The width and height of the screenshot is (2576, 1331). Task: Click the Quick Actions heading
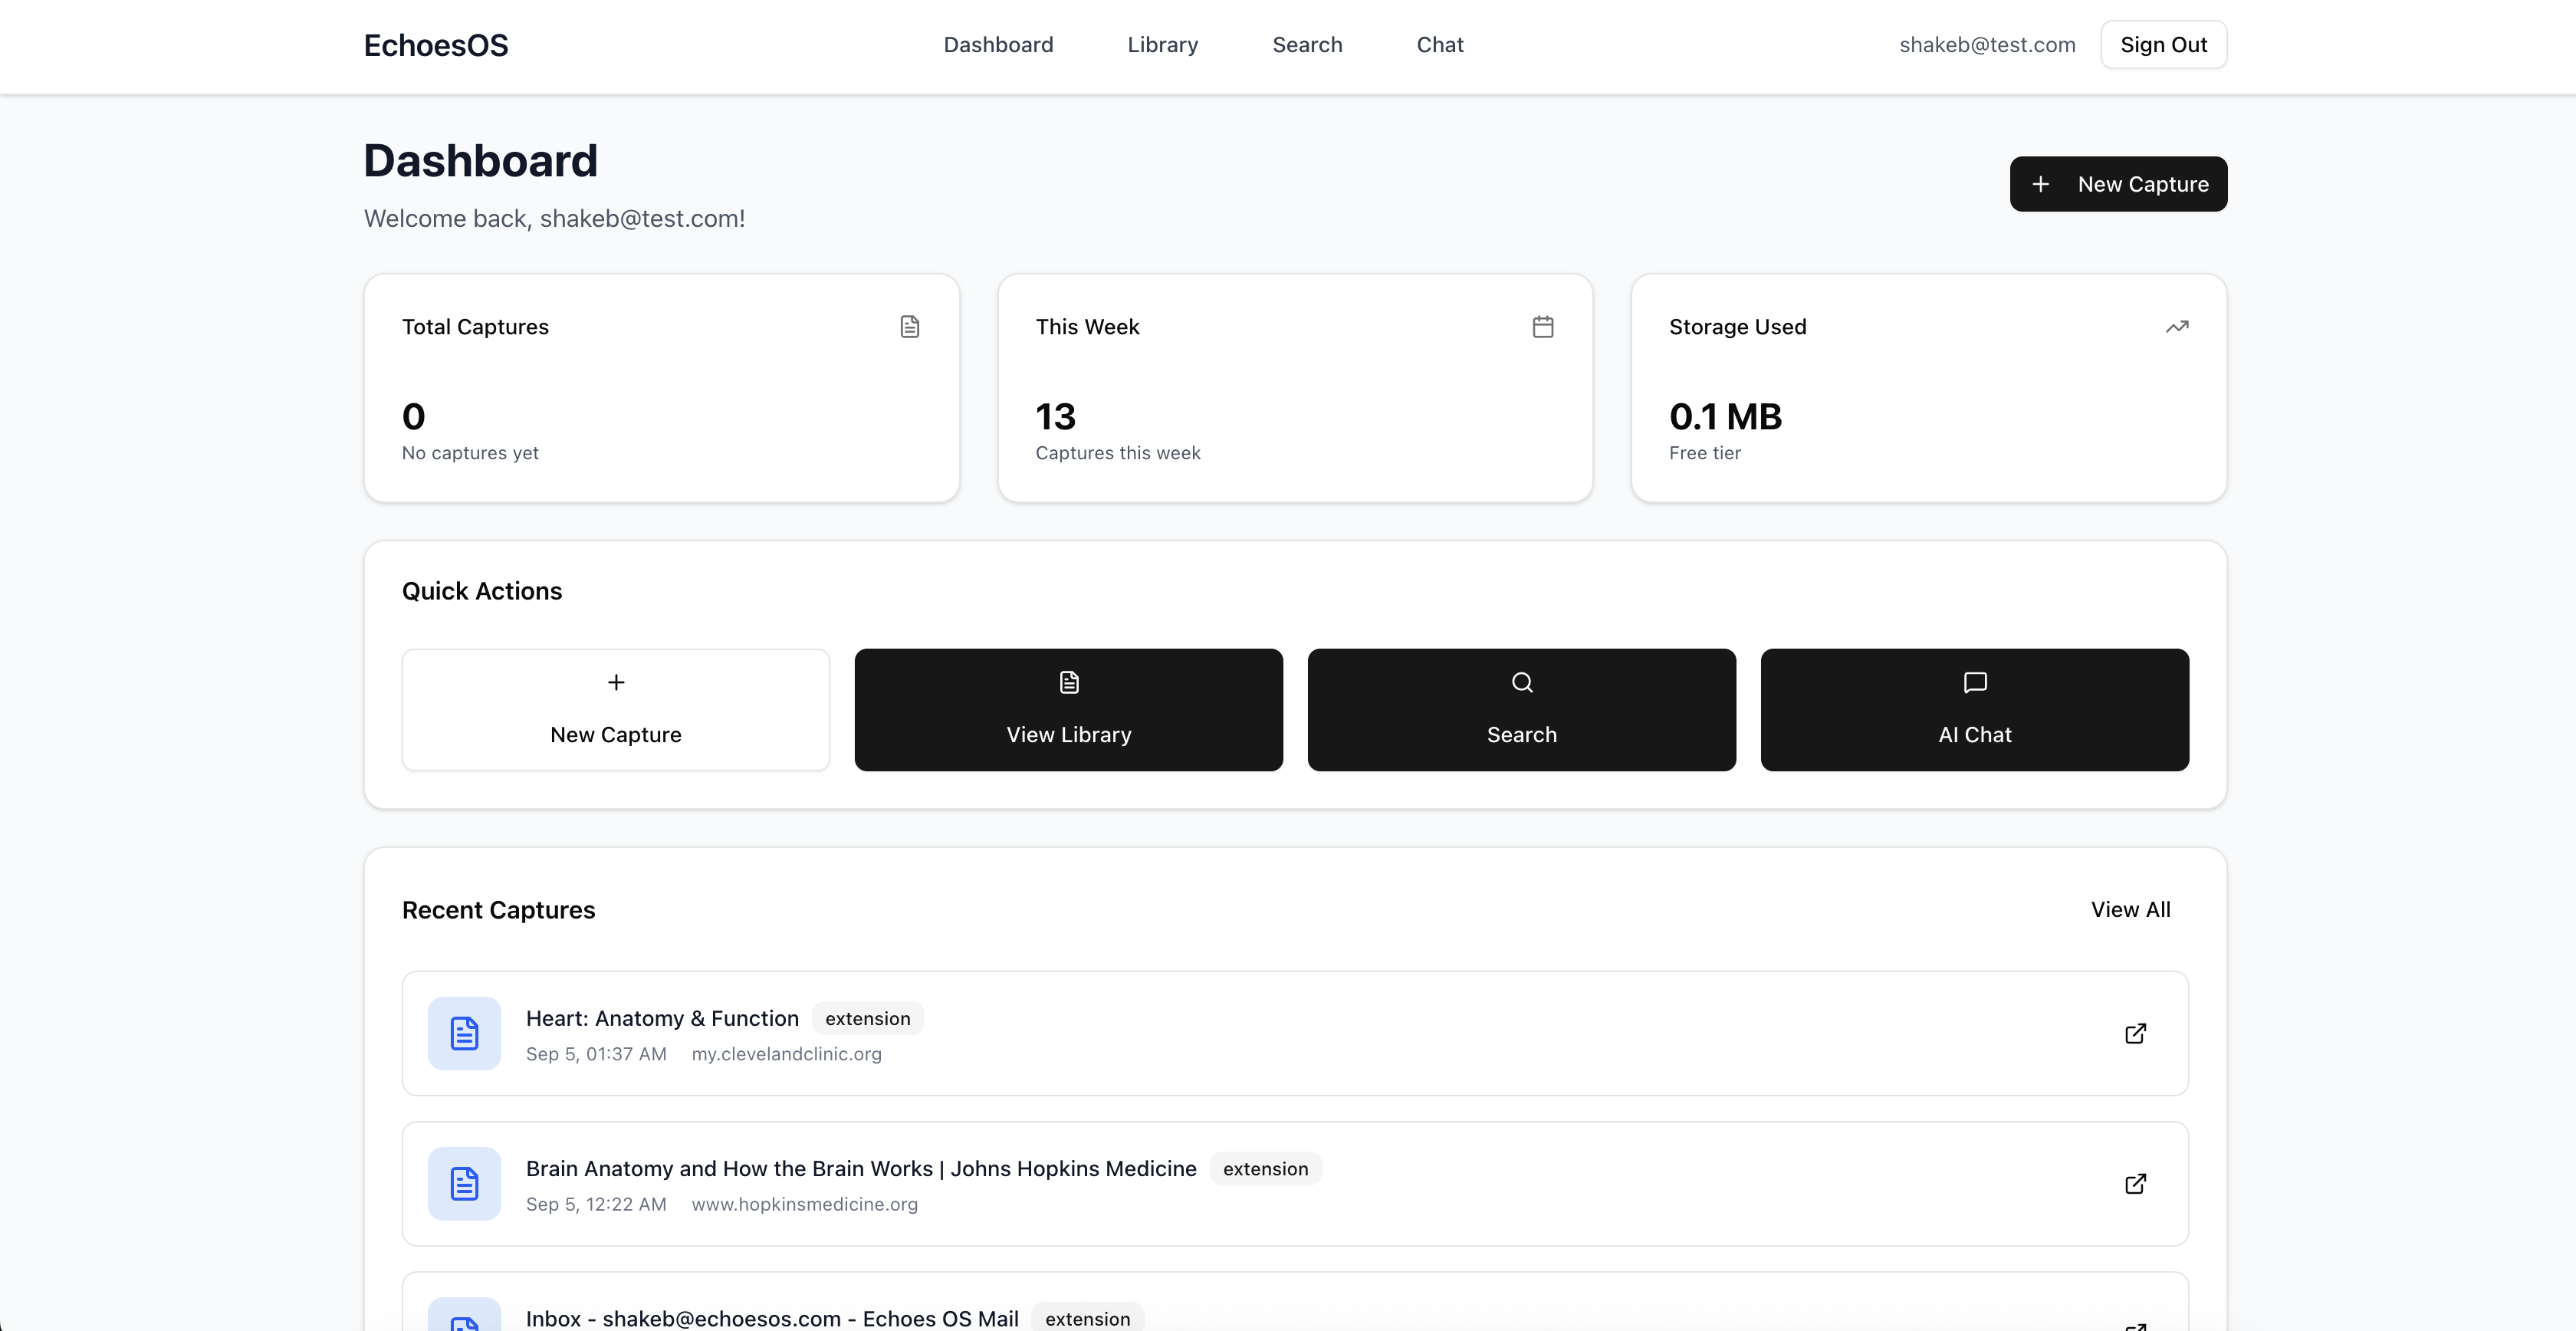(482, 591)
